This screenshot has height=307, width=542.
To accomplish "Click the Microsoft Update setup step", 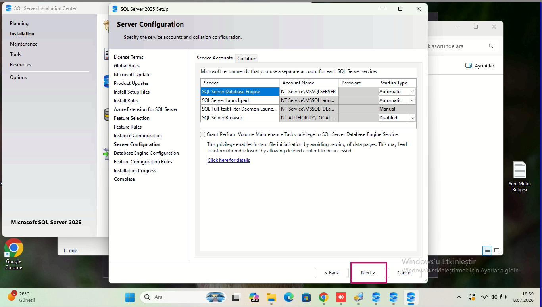I will tap(132, 75).
